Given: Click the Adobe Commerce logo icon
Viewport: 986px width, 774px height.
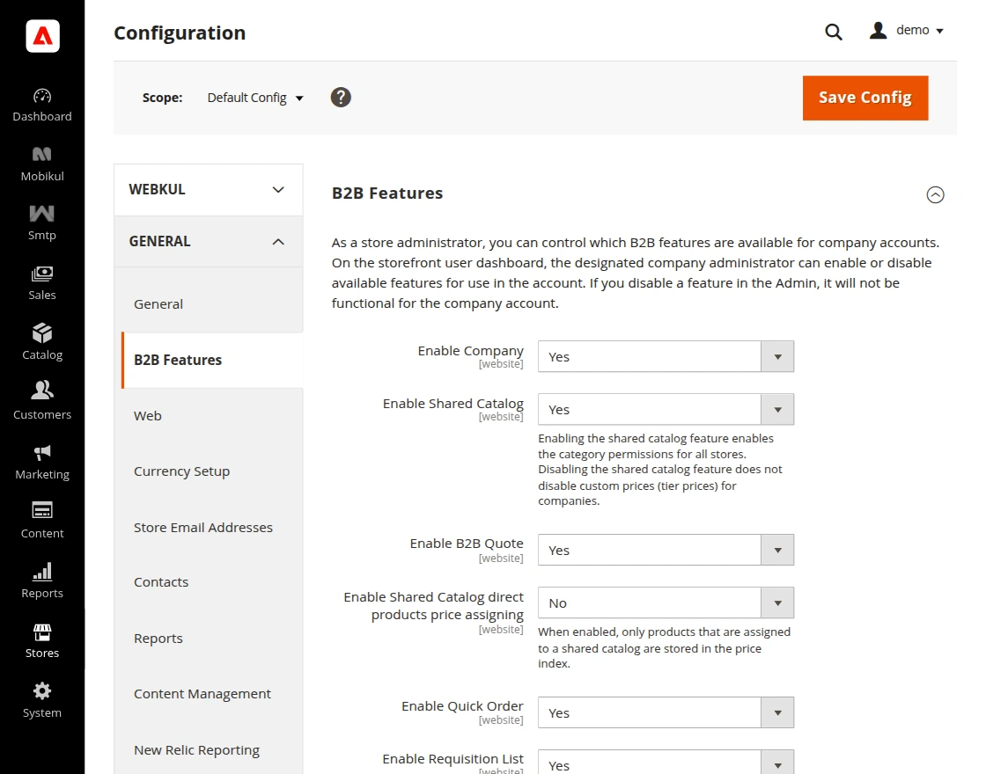Looking at the screenshot, I should pyautogui.click(x=42, y=36).
